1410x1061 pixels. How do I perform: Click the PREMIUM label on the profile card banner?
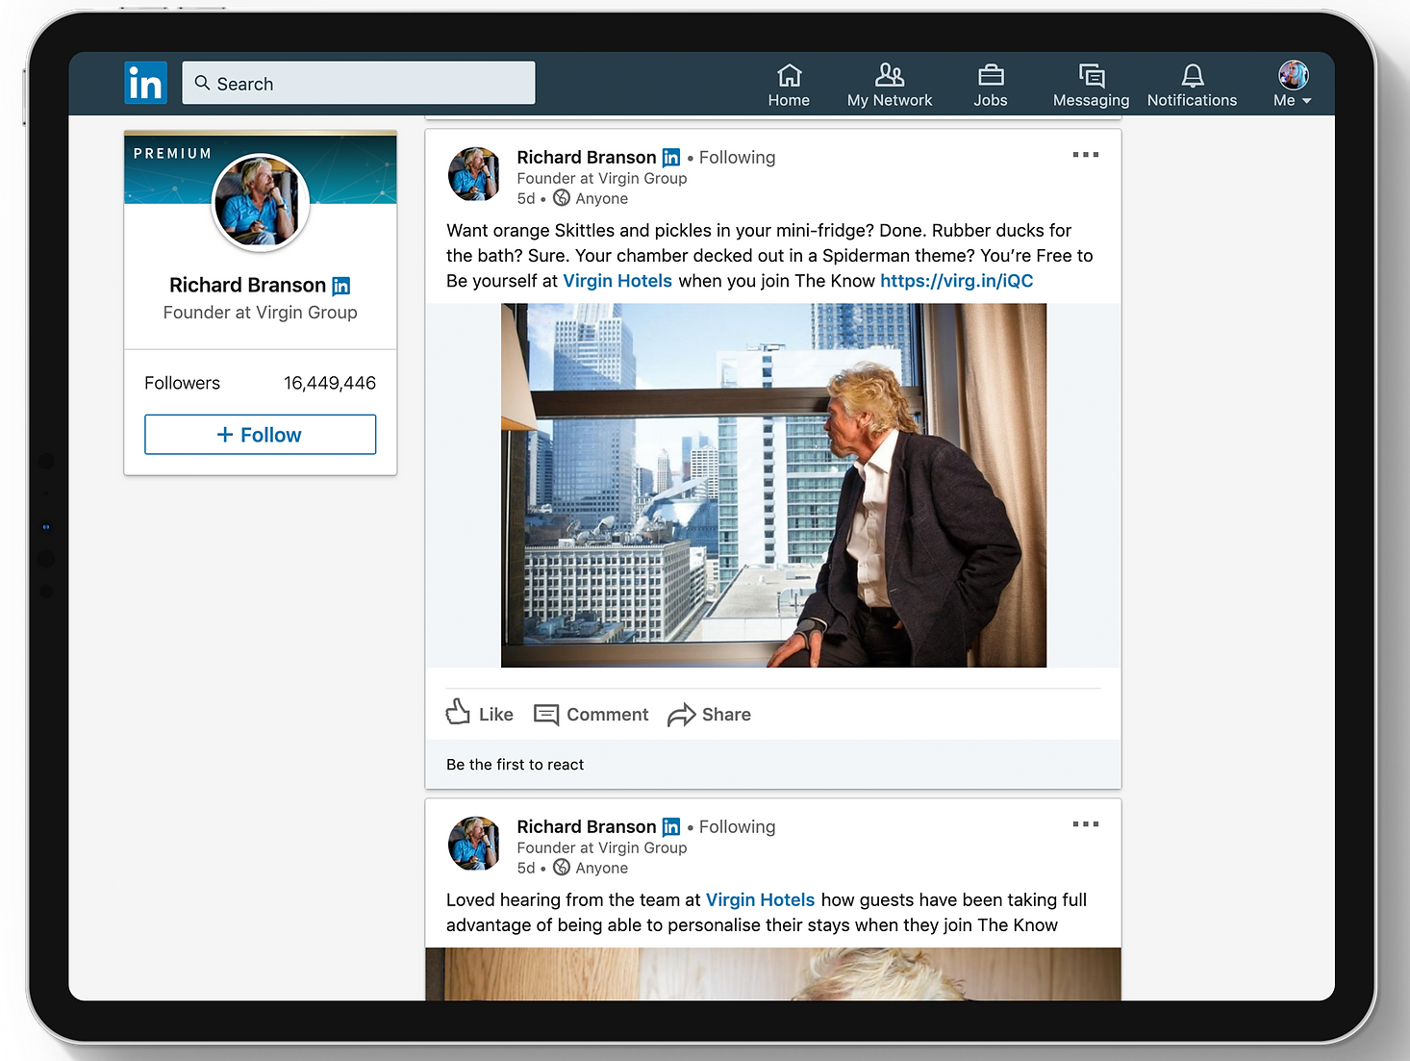[x=172, y=153]
